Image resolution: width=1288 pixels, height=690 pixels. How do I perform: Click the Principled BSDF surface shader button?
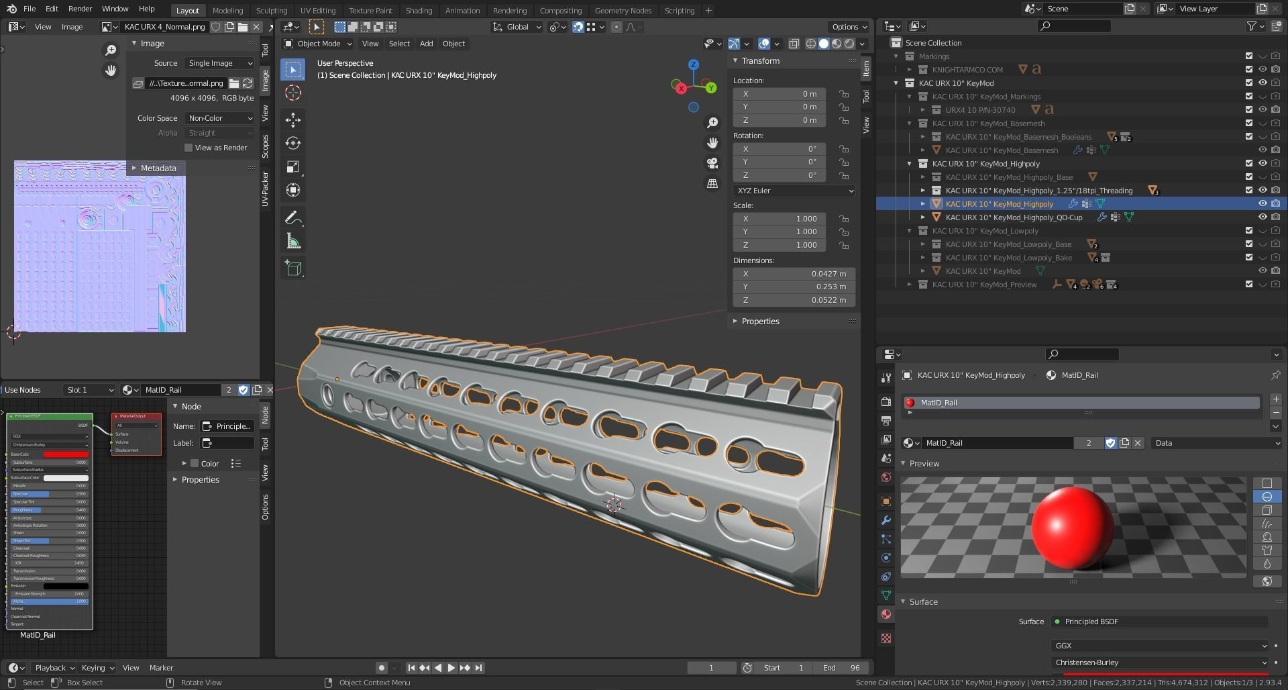coord(1160,622)
